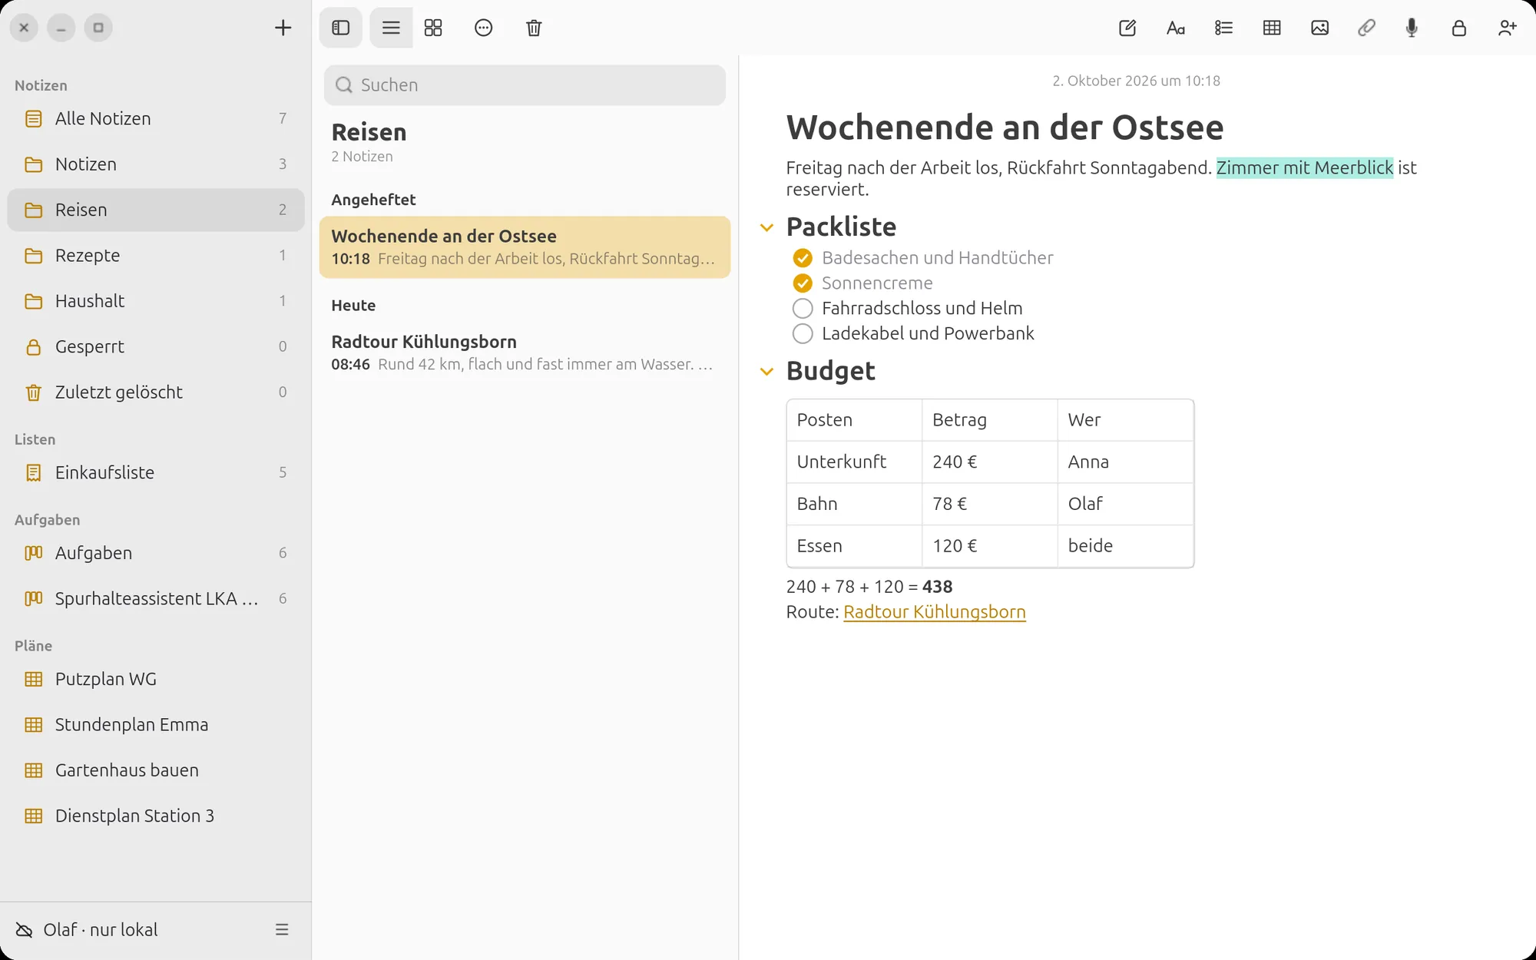Check off Ladekabel und Powerbank

(803, 334)
